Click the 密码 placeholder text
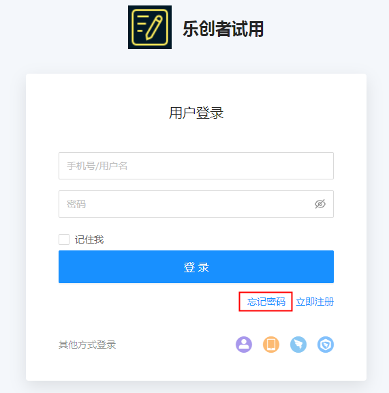 [x=76, y=204]
